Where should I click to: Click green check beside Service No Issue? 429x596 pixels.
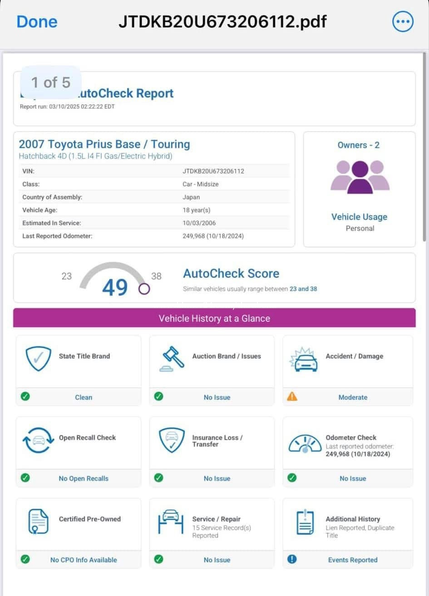[158, 559]
